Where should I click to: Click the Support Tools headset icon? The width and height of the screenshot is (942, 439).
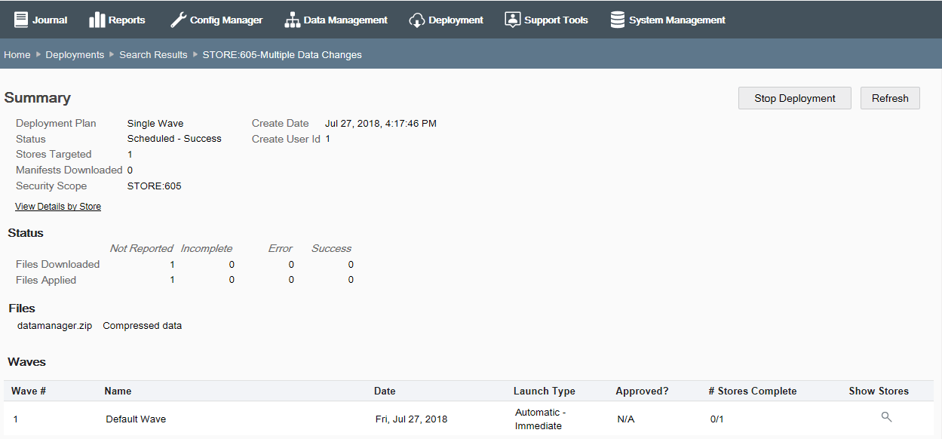(x=514, y=20)
